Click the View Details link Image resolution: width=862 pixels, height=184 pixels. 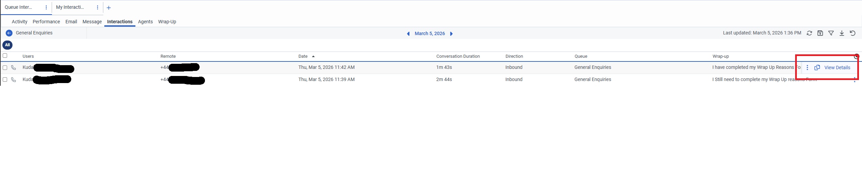(837, 68)
